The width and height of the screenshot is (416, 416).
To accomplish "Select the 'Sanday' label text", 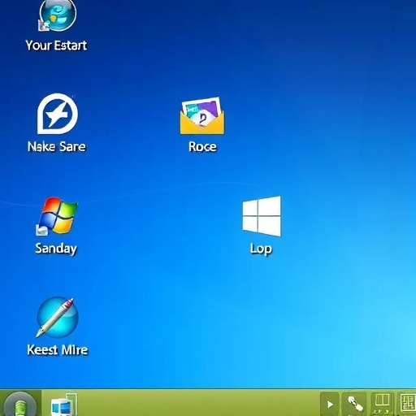I will tap(56, 249).
